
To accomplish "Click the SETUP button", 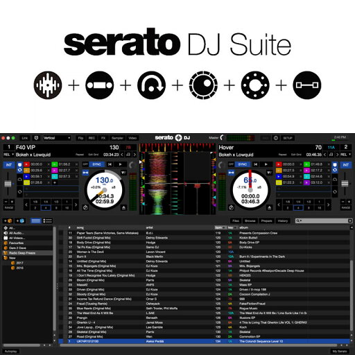I will tap(288, 138).
